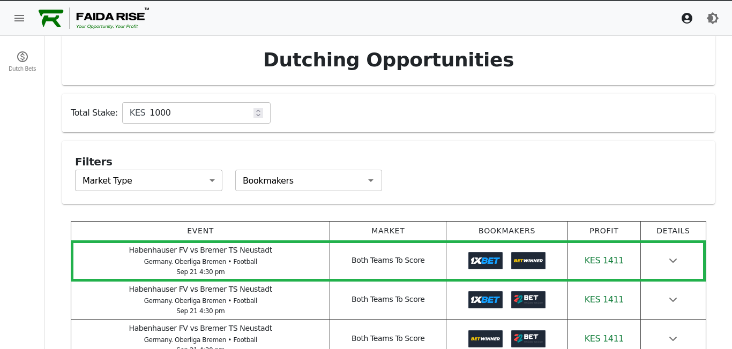Click the BetWinner logo in the third row
Screen dimensions: 732x349
485,338
